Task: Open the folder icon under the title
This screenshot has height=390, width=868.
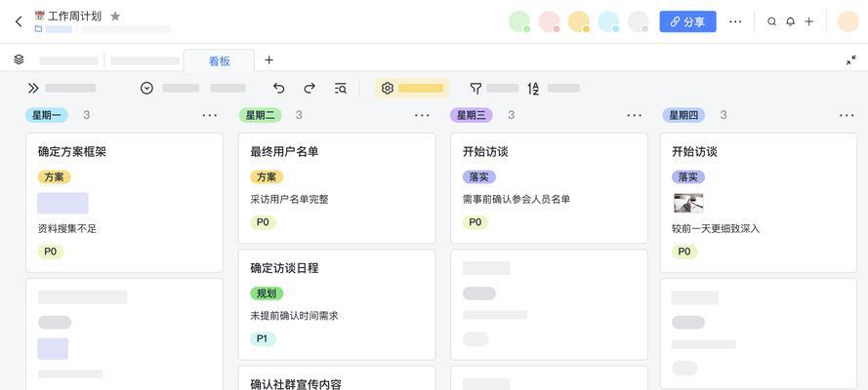Action: [38, 29]
